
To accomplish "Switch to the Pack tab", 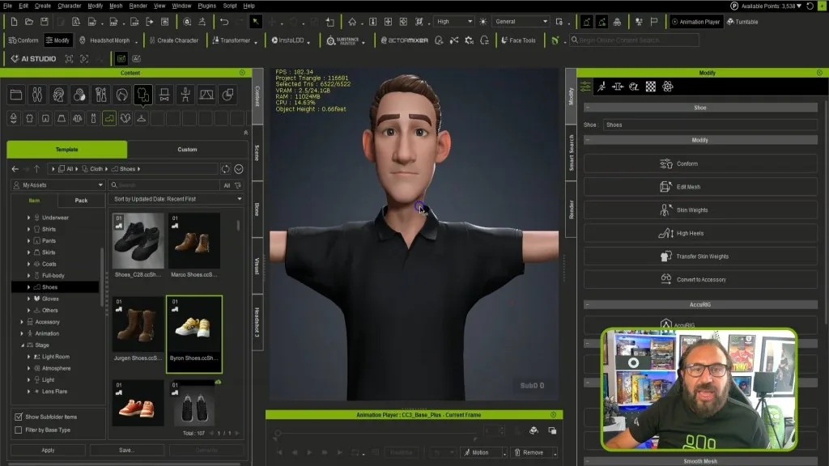I will [81, 201].
